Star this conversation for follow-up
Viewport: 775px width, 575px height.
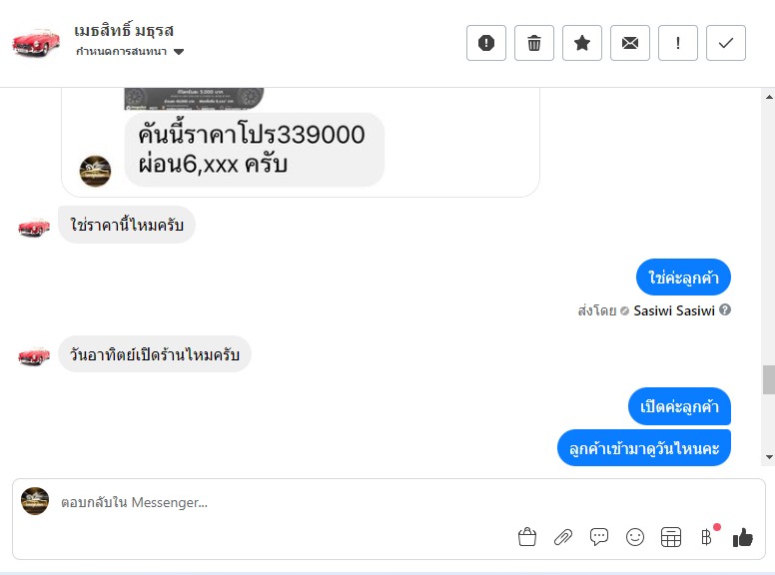[582, 43]
